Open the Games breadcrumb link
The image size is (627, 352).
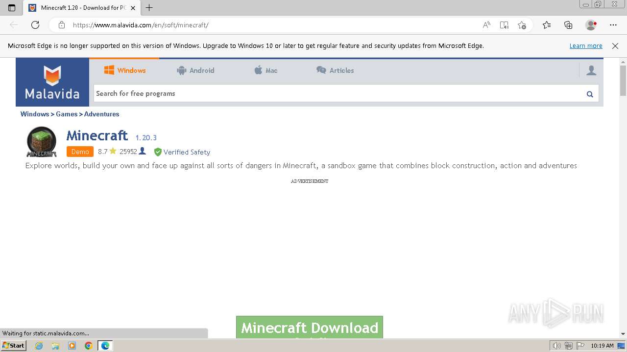pyautogui.click(x=67, y=114)
